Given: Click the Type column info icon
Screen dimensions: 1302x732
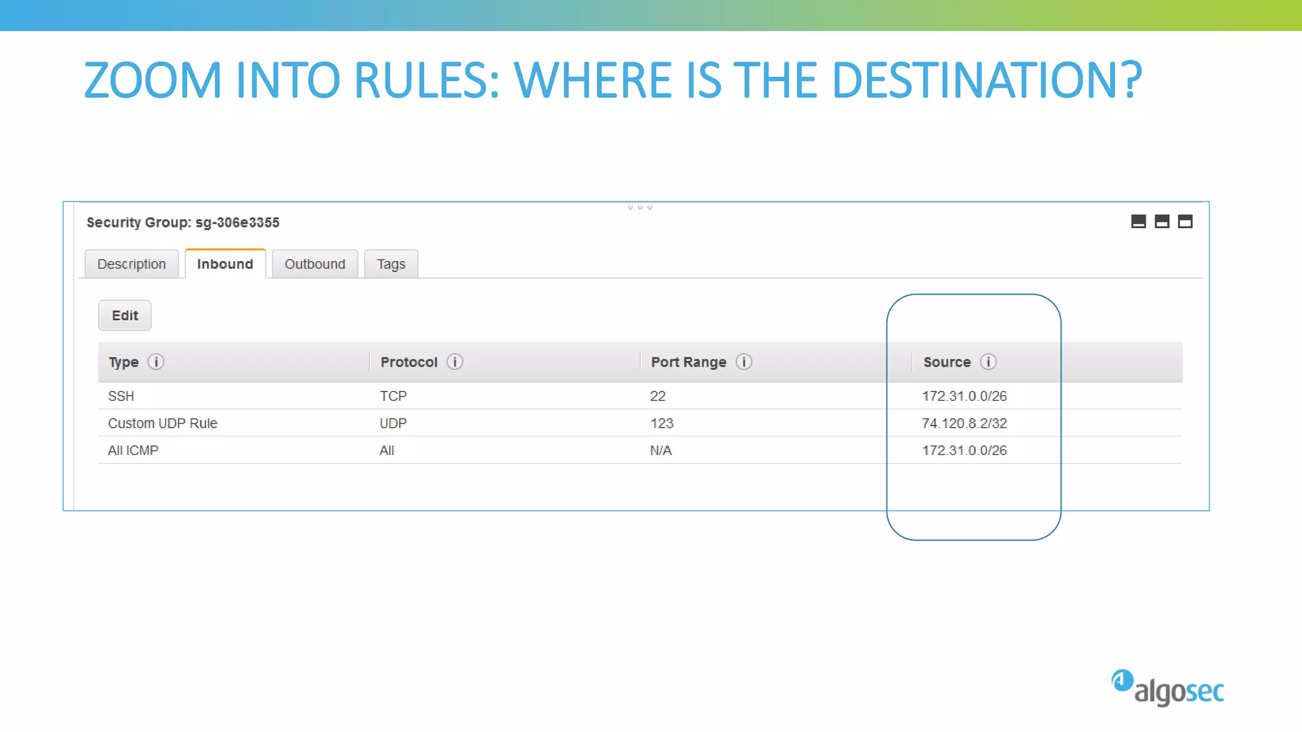Looking at the screenshot, I should pos(156,362).
